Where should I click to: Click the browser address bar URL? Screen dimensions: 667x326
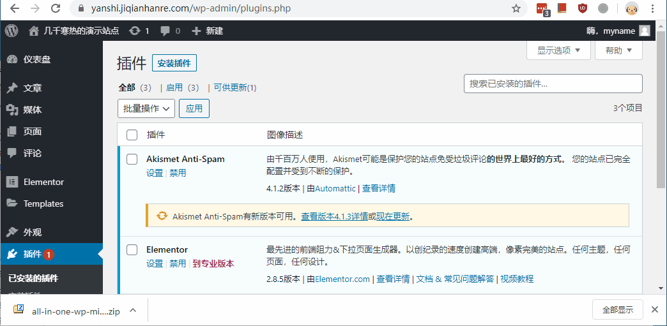click(x=191, y=8)
